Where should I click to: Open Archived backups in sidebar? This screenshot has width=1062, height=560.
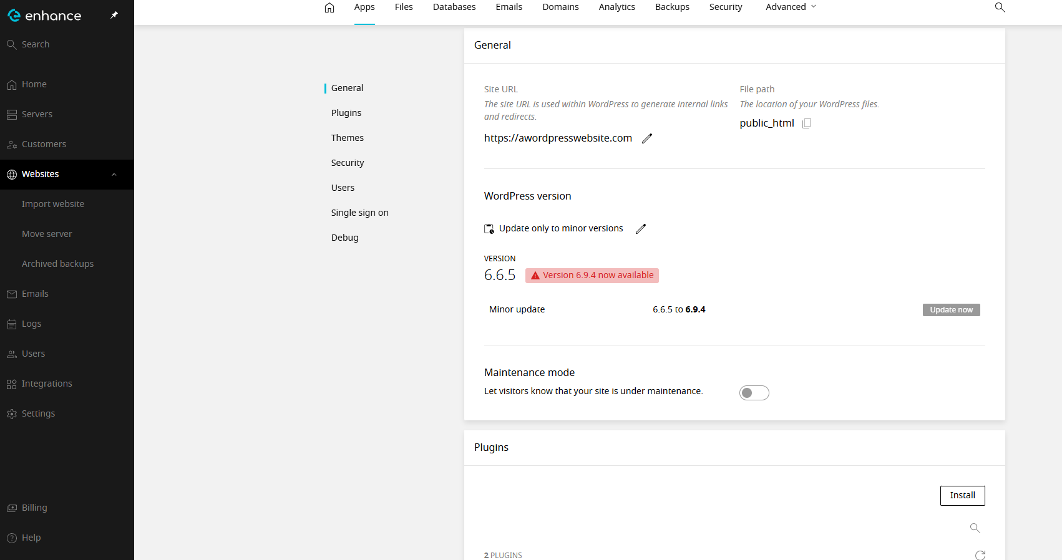click(x=57, y=264)
